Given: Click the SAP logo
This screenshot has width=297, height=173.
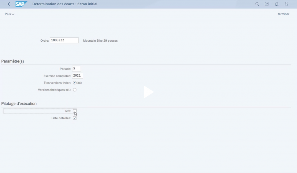Looking at the screenshot, I should (21, 4).
